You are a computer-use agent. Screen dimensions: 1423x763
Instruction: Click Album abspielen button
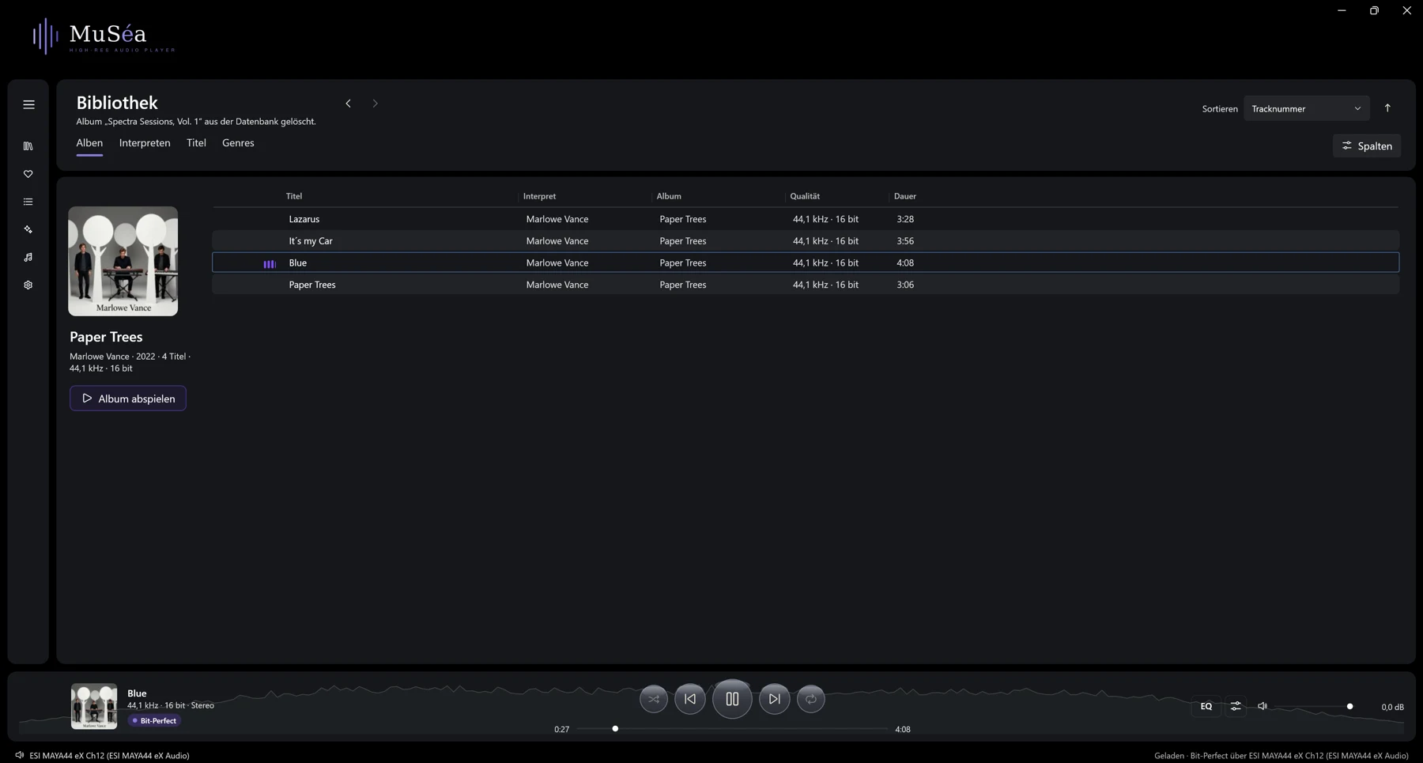click(x=128, y=398)
